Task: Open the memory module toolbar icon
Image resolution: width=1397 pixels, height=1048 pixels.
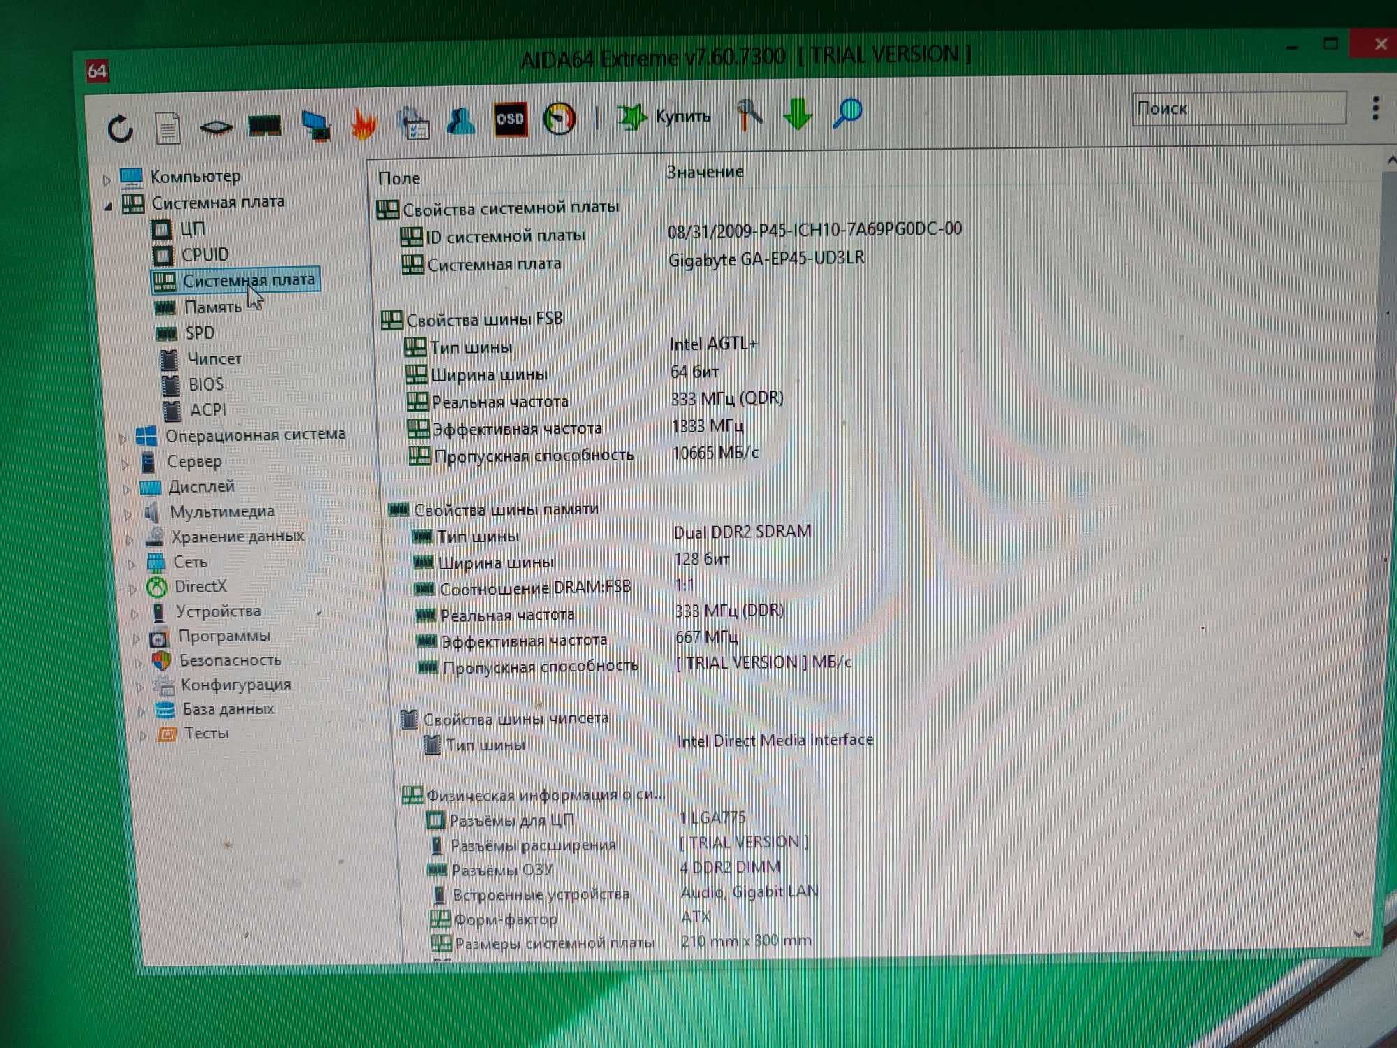Action: 265,126
